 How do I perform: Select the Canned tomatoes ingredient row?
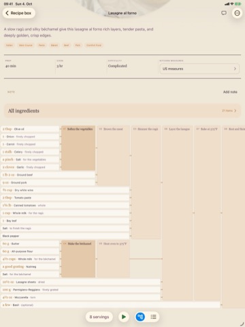tap(65, 206)
